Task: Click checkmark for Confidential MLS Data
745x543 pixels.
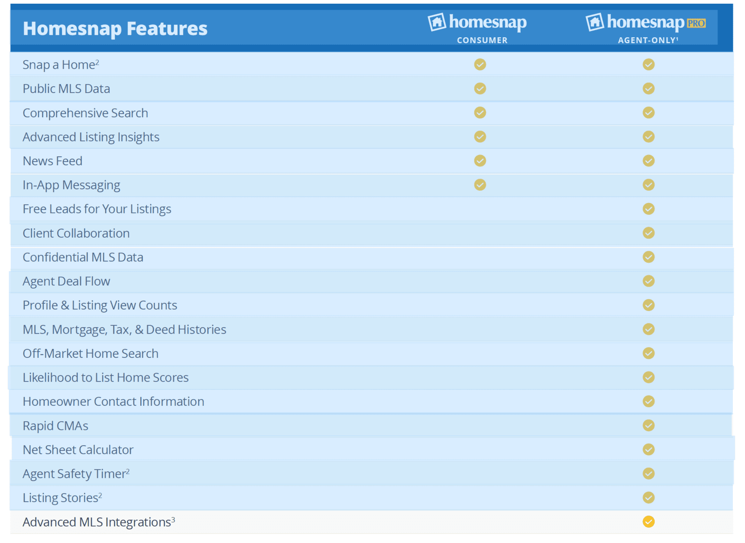Action: [x=649, y=257]
